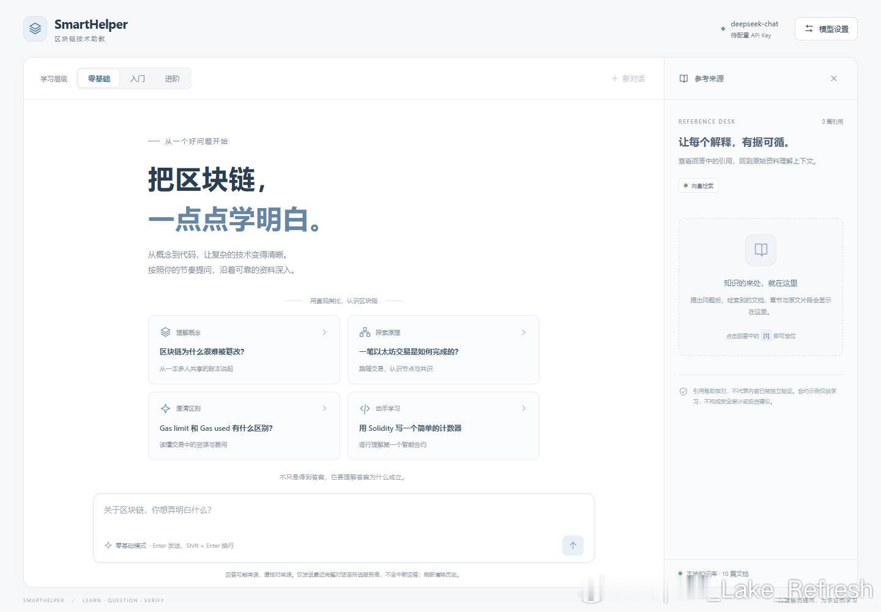The image size is (881, 612).
Task: Click the heading 让每个解释，有据可循。
Action: tap(735, 142)
